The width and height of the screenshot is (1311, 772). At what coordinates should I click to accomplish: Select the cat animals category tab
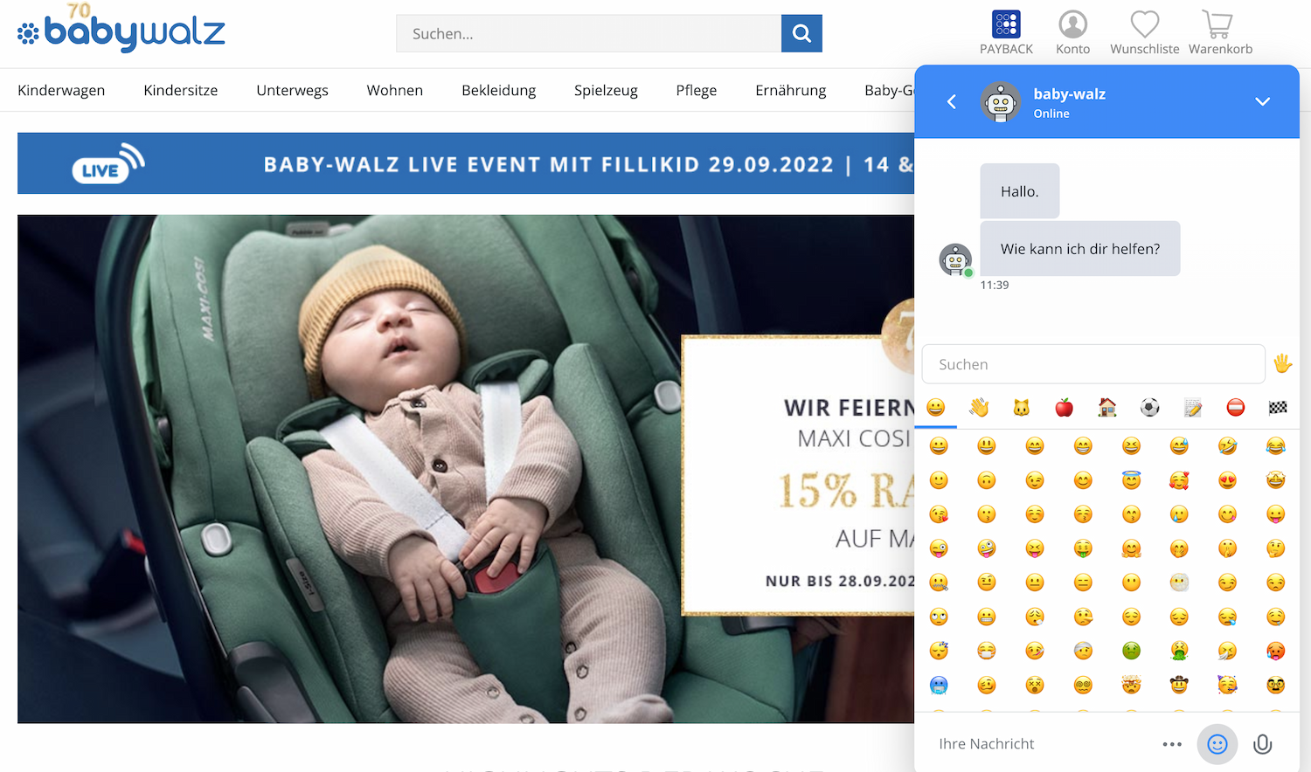(x=1021, y=407)
